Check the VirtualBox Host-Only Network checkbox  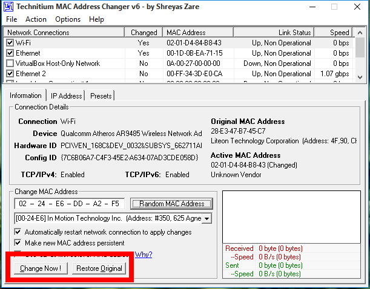[x=10, y=63]
